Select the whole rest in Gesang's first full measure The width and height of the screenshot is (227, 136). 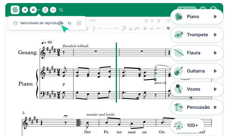point(96,51)
